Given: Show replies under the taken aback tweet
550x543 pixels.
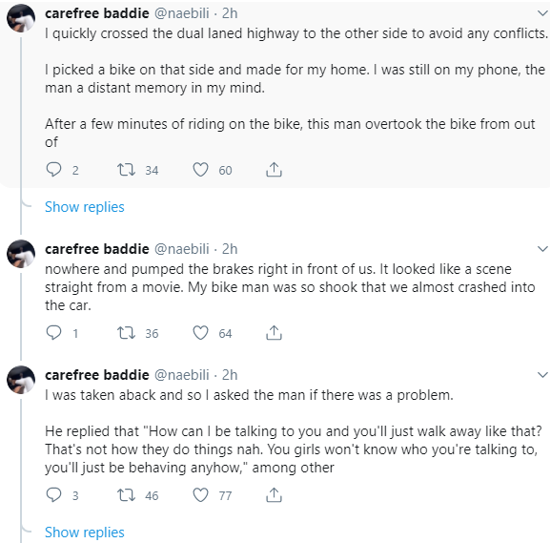Looking at the screenshot, I should click(x=85, y=533).
